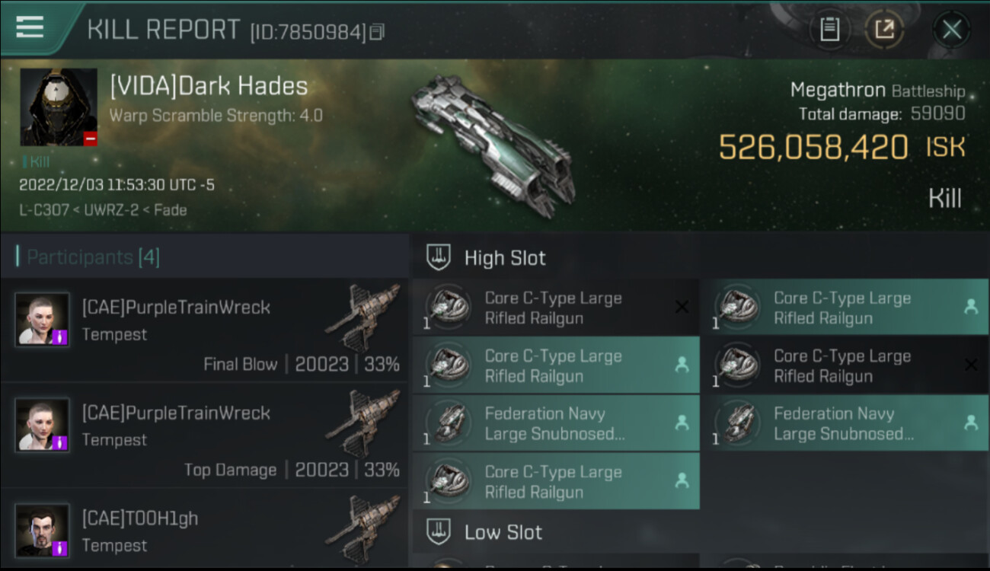
Task: Select the High Slot section header
Action: (701, 258)
